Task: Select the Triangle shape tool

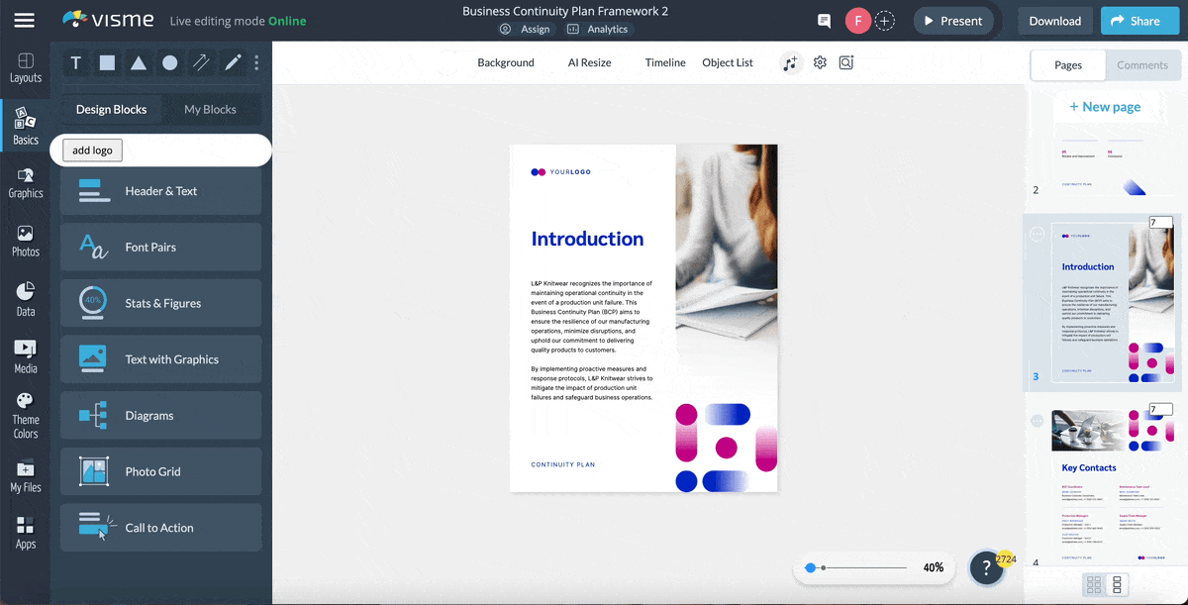Action: pos(139,62)
